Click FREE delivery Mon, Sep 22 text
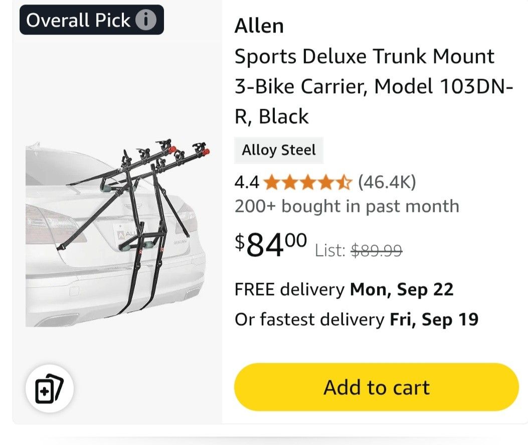 344,289
